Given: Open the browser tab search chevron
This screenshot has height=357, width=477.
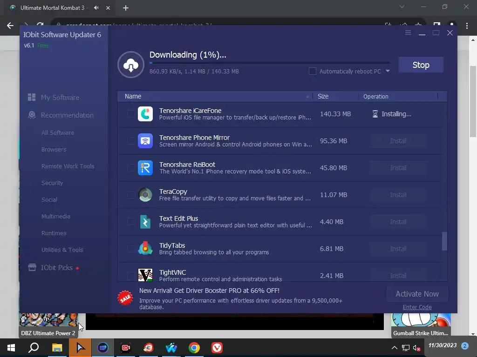Looking at the screenshot, I should pyautogui.click(x=402, y=7).
